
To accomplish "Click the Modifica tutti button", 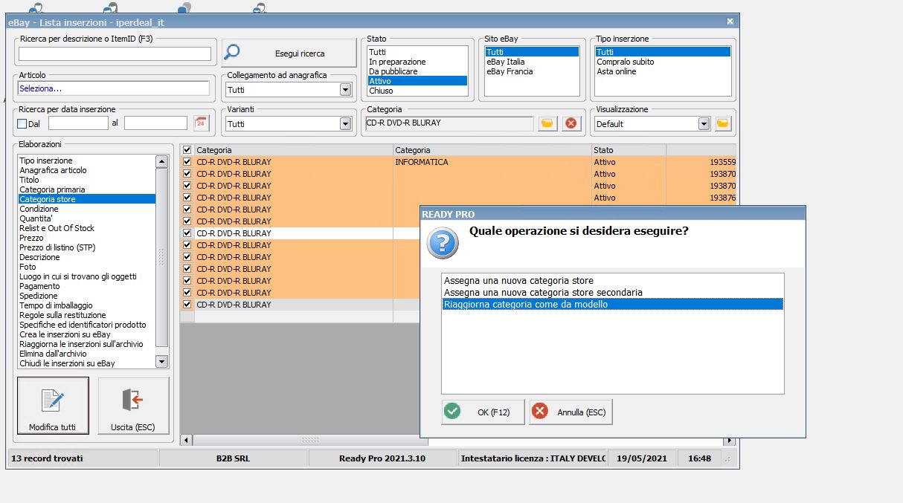I will pos(53,406).
